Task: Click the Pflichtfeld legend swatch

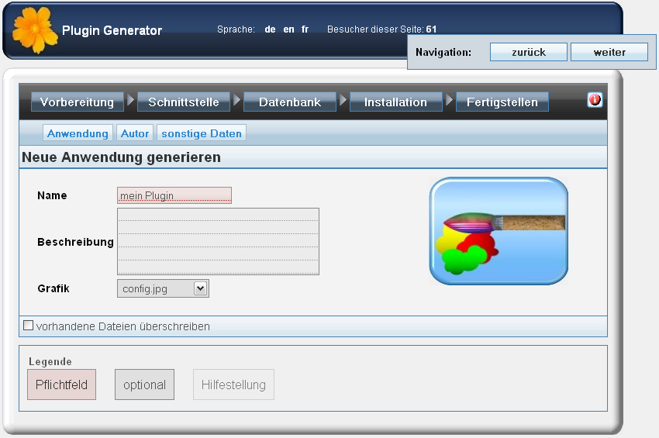Action: coord(62,385)
